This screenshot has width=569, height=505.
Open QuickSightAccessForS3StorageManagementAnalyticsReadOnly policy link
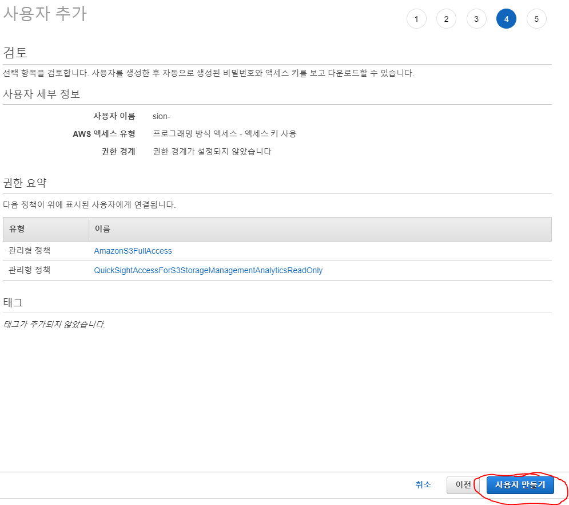coord(208,270)
